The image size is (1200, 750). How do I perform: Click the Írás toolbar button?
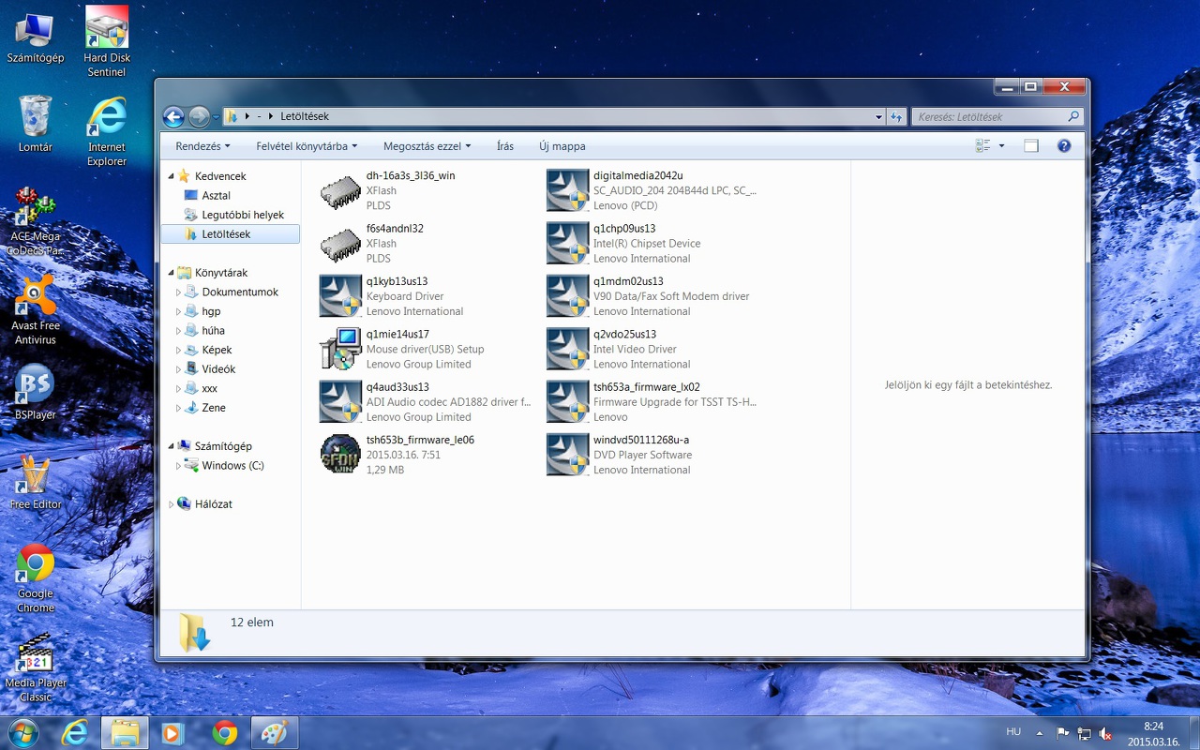click(x=505, y=146)
